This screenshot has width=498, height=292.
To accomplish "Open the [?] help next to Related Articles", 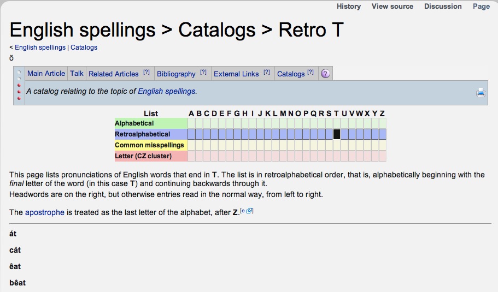I will (147, 72).
